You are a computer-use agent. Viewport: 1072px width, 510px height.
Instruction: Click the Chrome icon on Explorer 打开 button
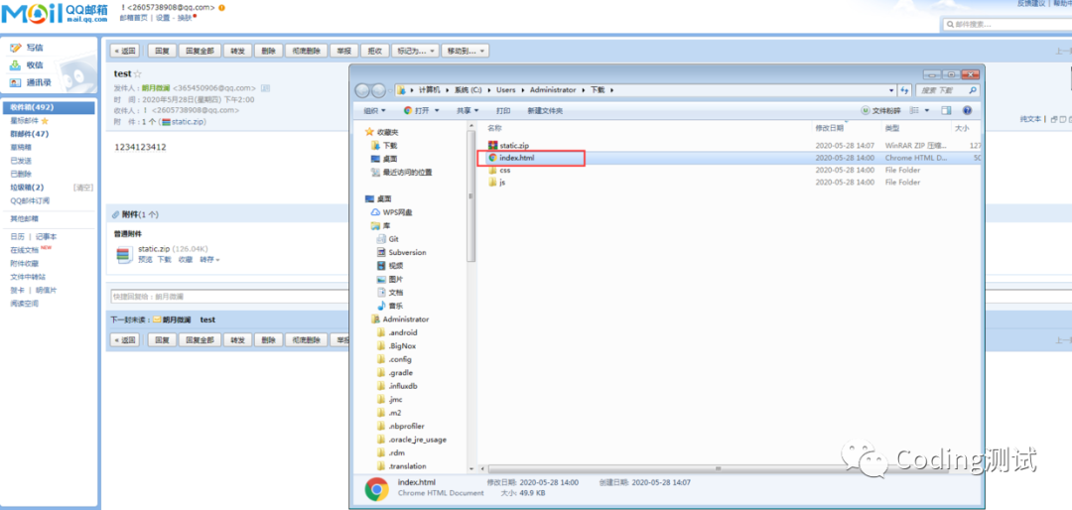click(x=408, y=111)
